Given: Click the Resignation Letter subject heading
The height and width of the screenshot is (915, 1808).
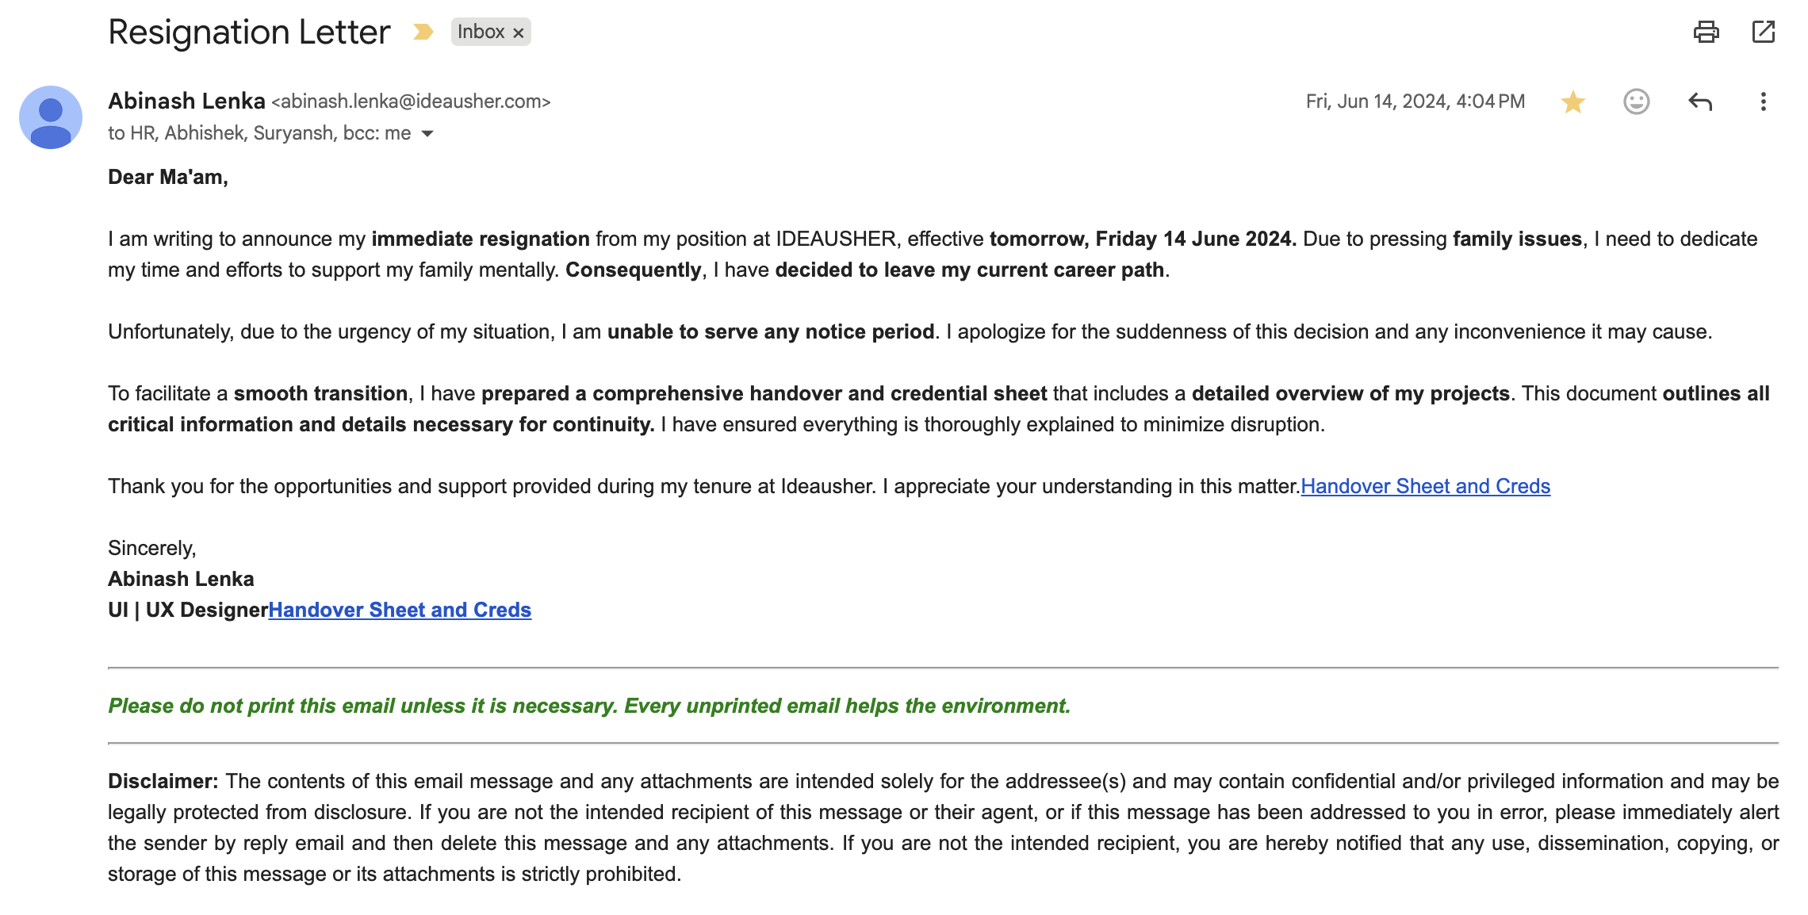Looking at the screenshot, I should pyautogui.click(x=249, y=33).
